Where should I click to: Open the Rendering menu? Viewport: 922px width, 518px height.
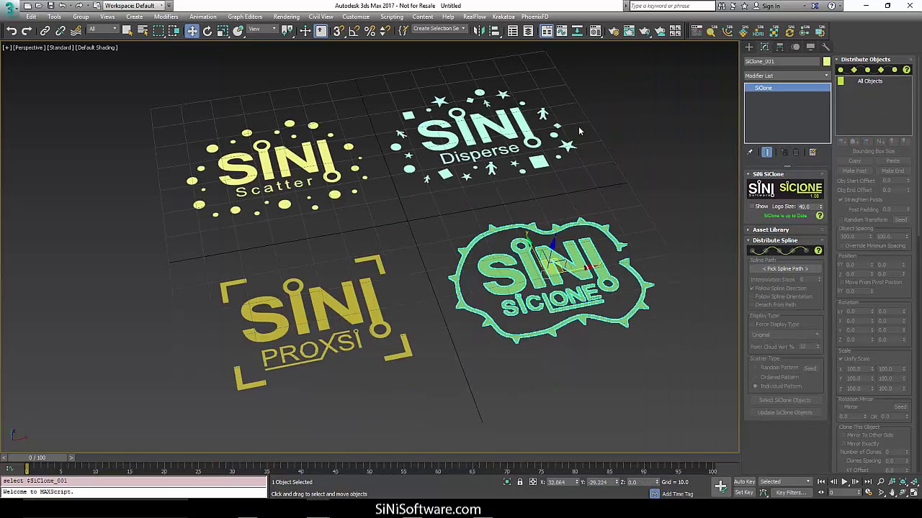(286, 17)
